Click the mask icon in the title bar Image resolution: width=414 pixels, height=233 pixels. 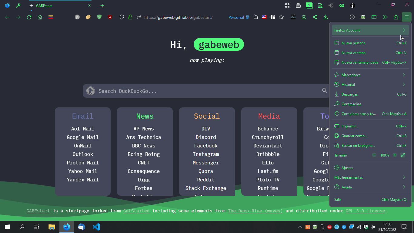[342, 5]
